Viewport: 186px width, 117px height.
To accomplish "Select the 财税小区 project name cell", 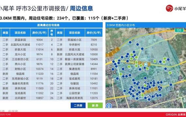I will (20, 69).
